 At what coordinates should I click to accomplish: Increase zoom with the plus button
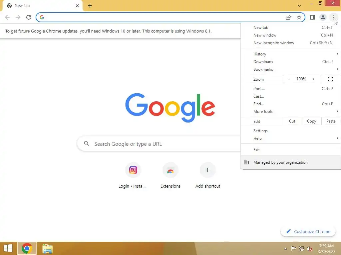click(313, 79)
